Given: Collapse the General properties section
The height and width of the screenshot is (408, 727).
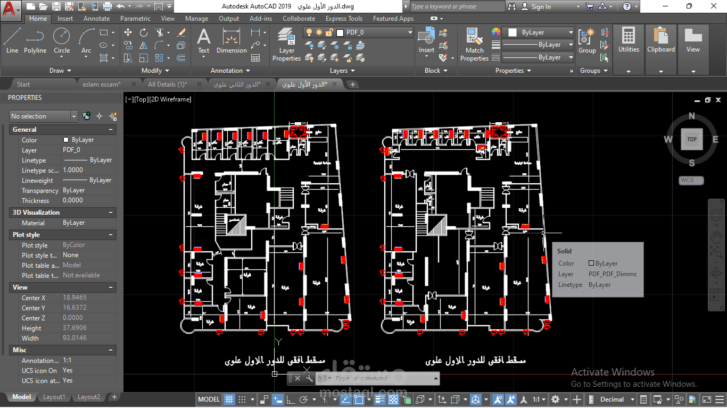Looking at the screenshot, I should click(x=111, y=130).
